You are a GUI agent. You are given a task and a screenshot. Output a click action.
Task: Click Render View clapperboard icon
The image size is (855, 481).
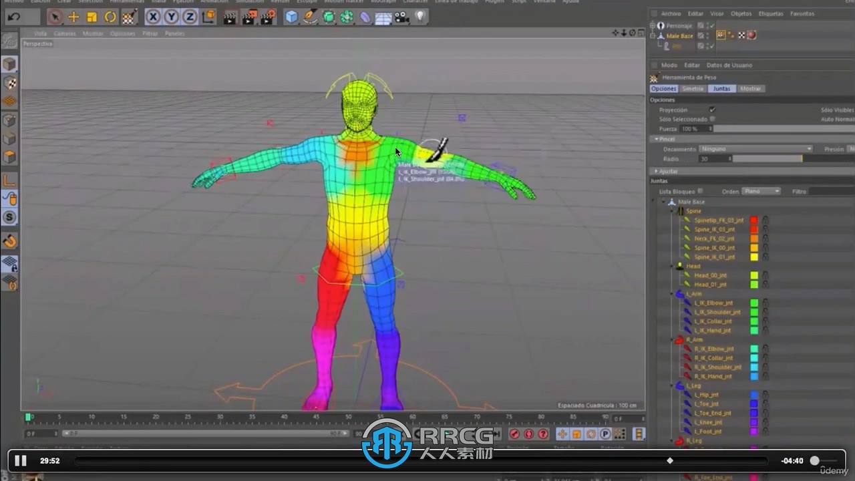point(230,17)
